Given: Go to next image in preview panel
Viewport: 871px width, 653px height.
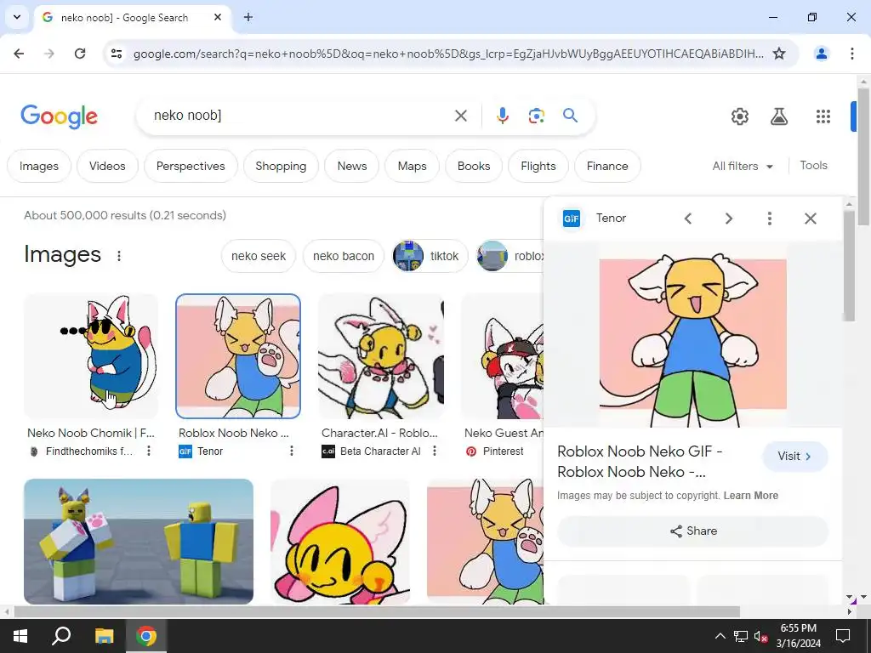Looking at the screenshot, I should (728, 219).
